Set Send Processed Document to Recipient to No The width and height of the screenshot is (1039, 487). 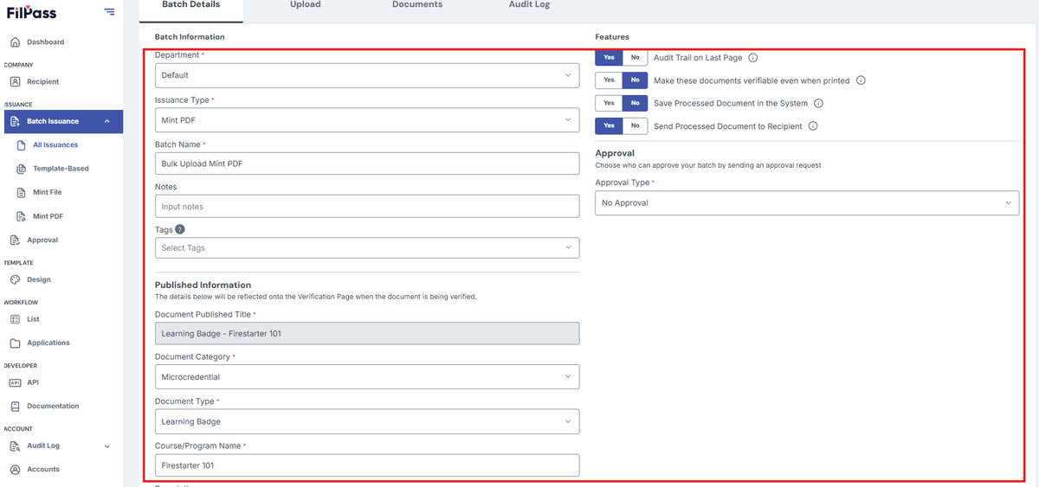635,125
